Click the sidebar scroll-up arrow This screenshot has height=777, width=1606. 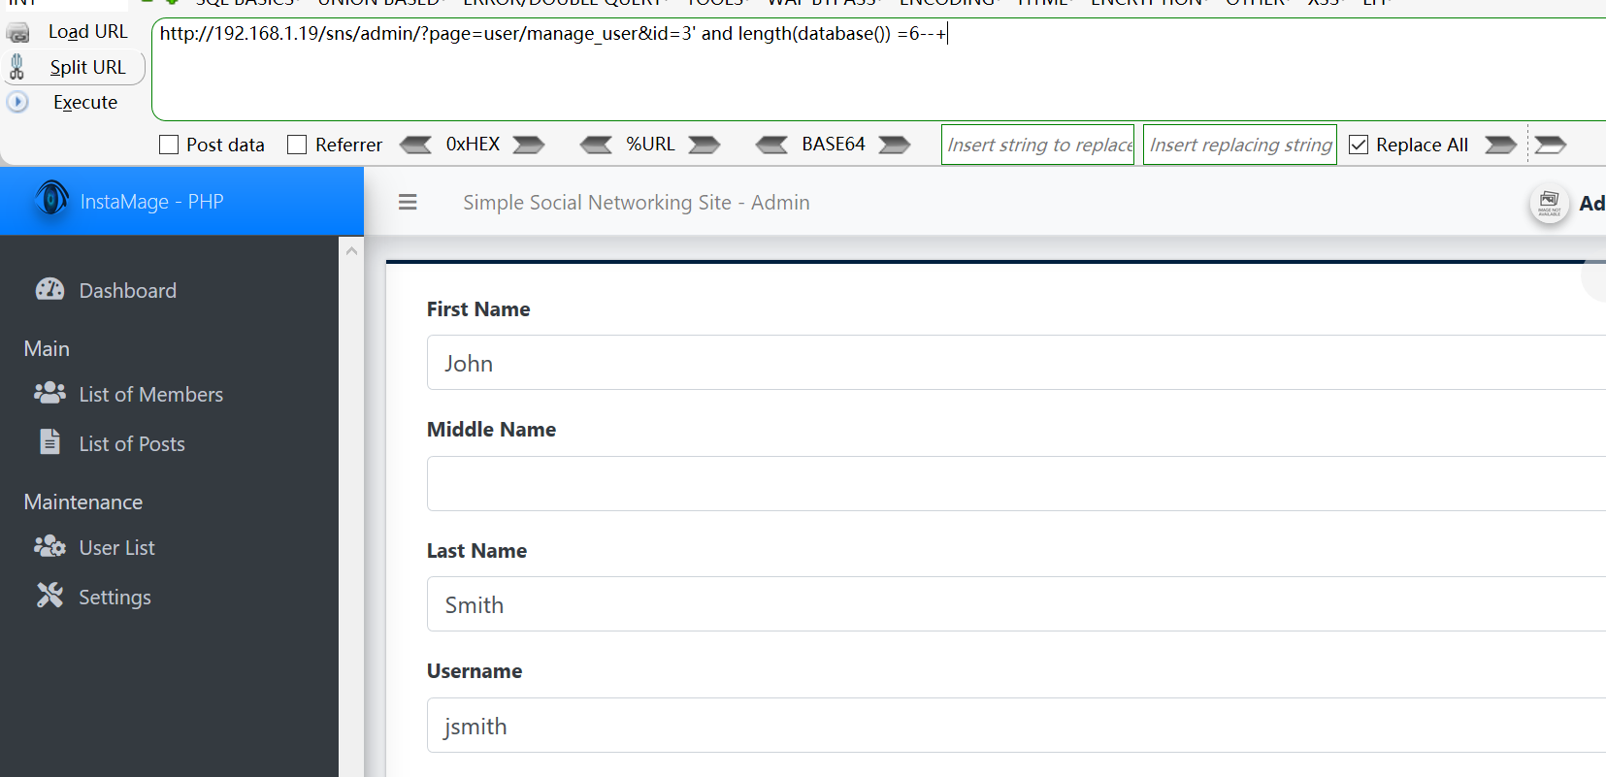(351, 251)
